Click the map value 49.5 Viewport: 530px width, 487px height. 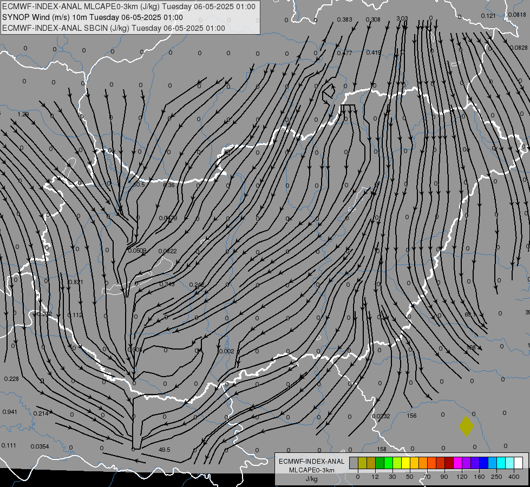click(164, 450)
